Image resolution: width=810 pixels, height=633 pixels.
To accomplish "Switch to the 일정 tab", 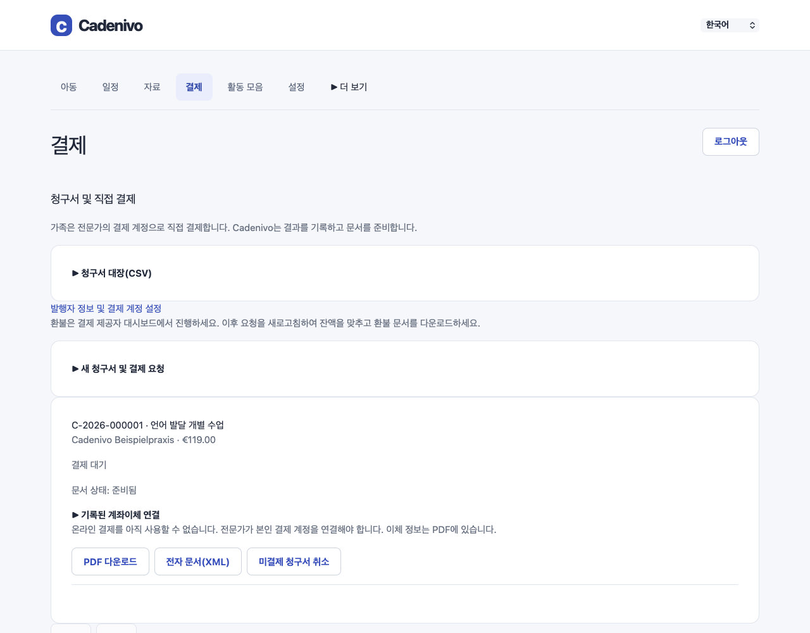I will (110, 87).
